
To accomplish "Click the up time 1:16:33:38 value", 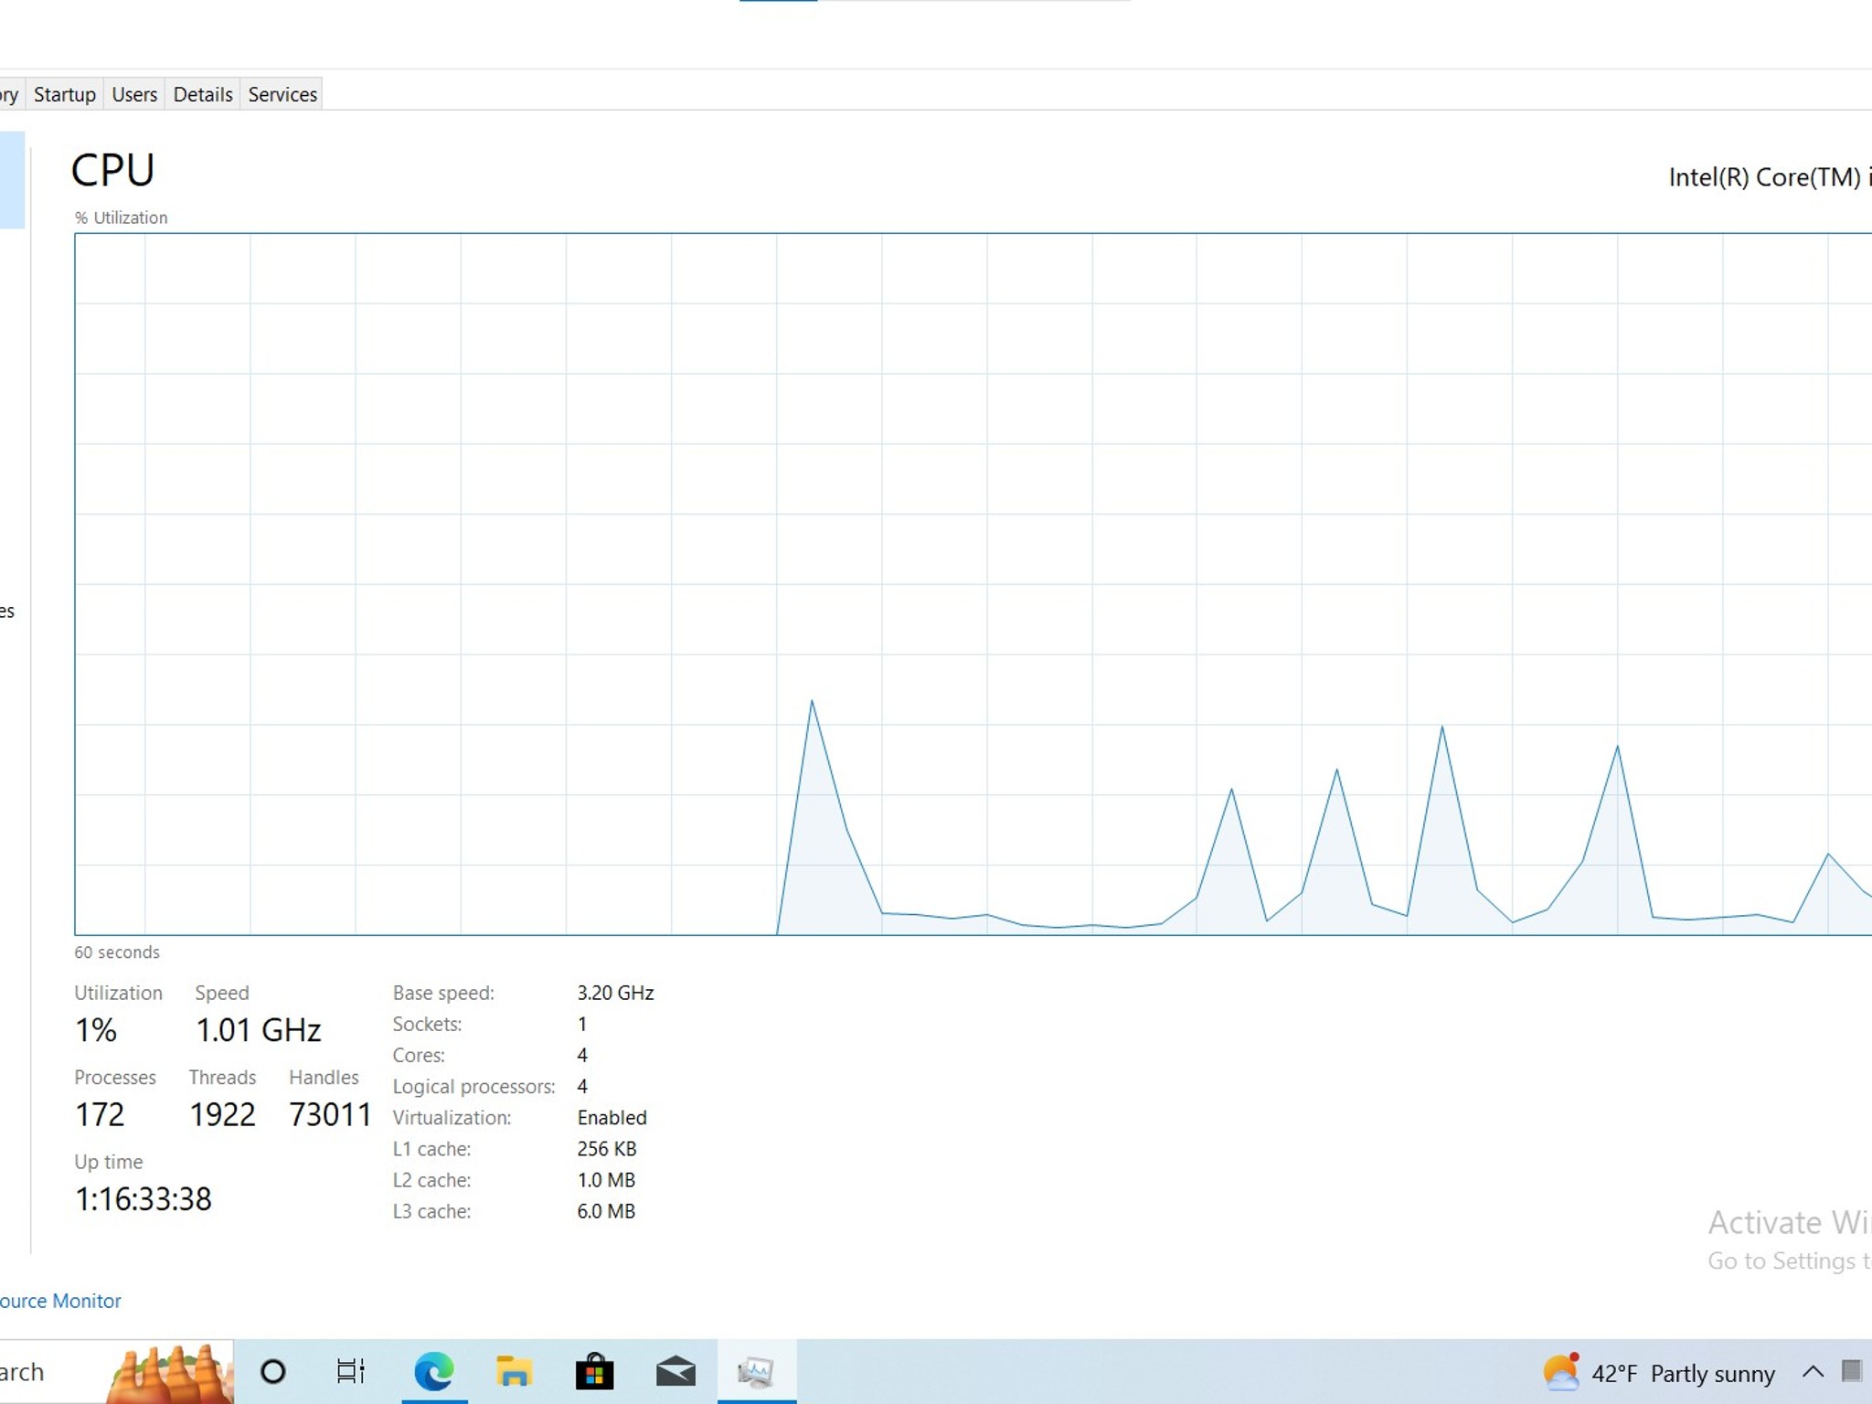I will (143, 1198).
